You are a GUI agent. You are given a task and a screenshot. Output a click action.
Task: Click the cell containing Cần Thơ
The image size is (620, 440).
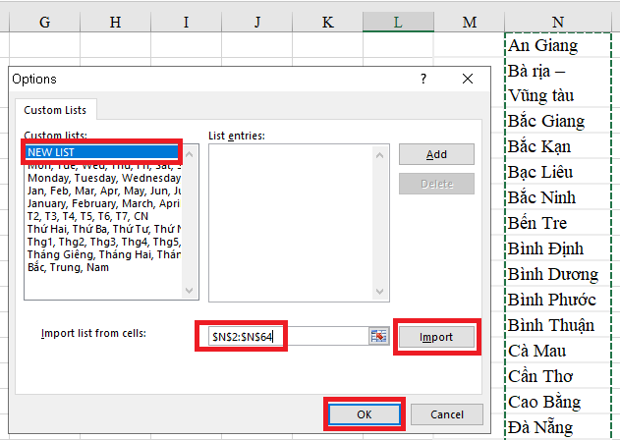(558, 375)
